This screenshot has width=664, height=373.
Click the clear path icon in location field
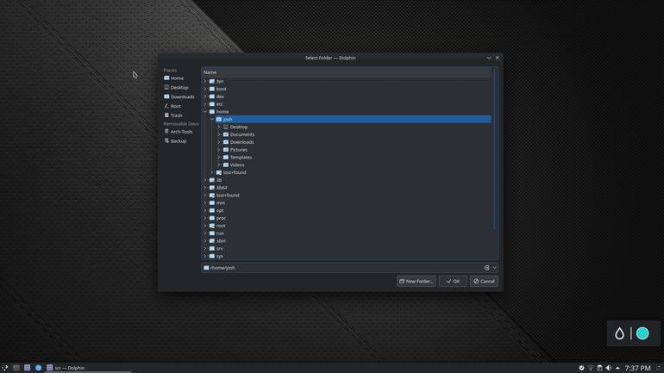pyautogui.click(x=486, y=268)
